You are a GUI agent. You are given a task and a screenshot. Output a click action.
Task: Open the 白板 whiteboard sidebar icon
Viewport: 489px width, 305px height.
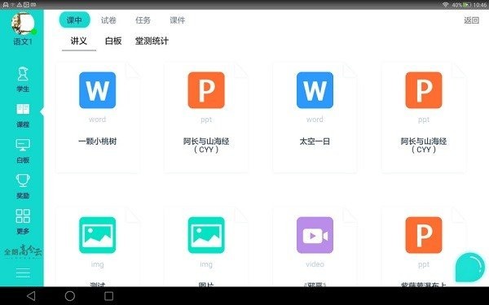[23, 145]
